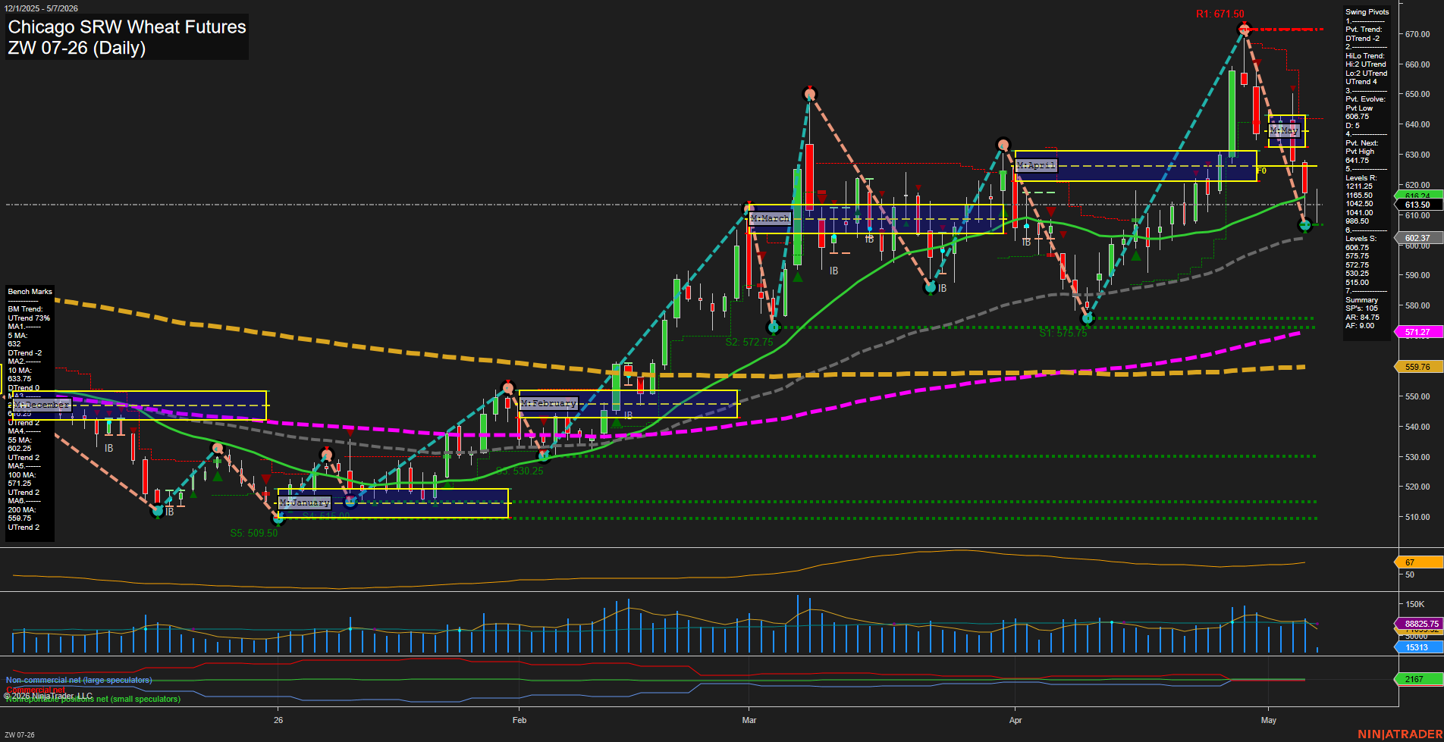Screen dimensions: 1444x742
Task: Select the M:May monthly range label
Action: tap(1284, 131)
